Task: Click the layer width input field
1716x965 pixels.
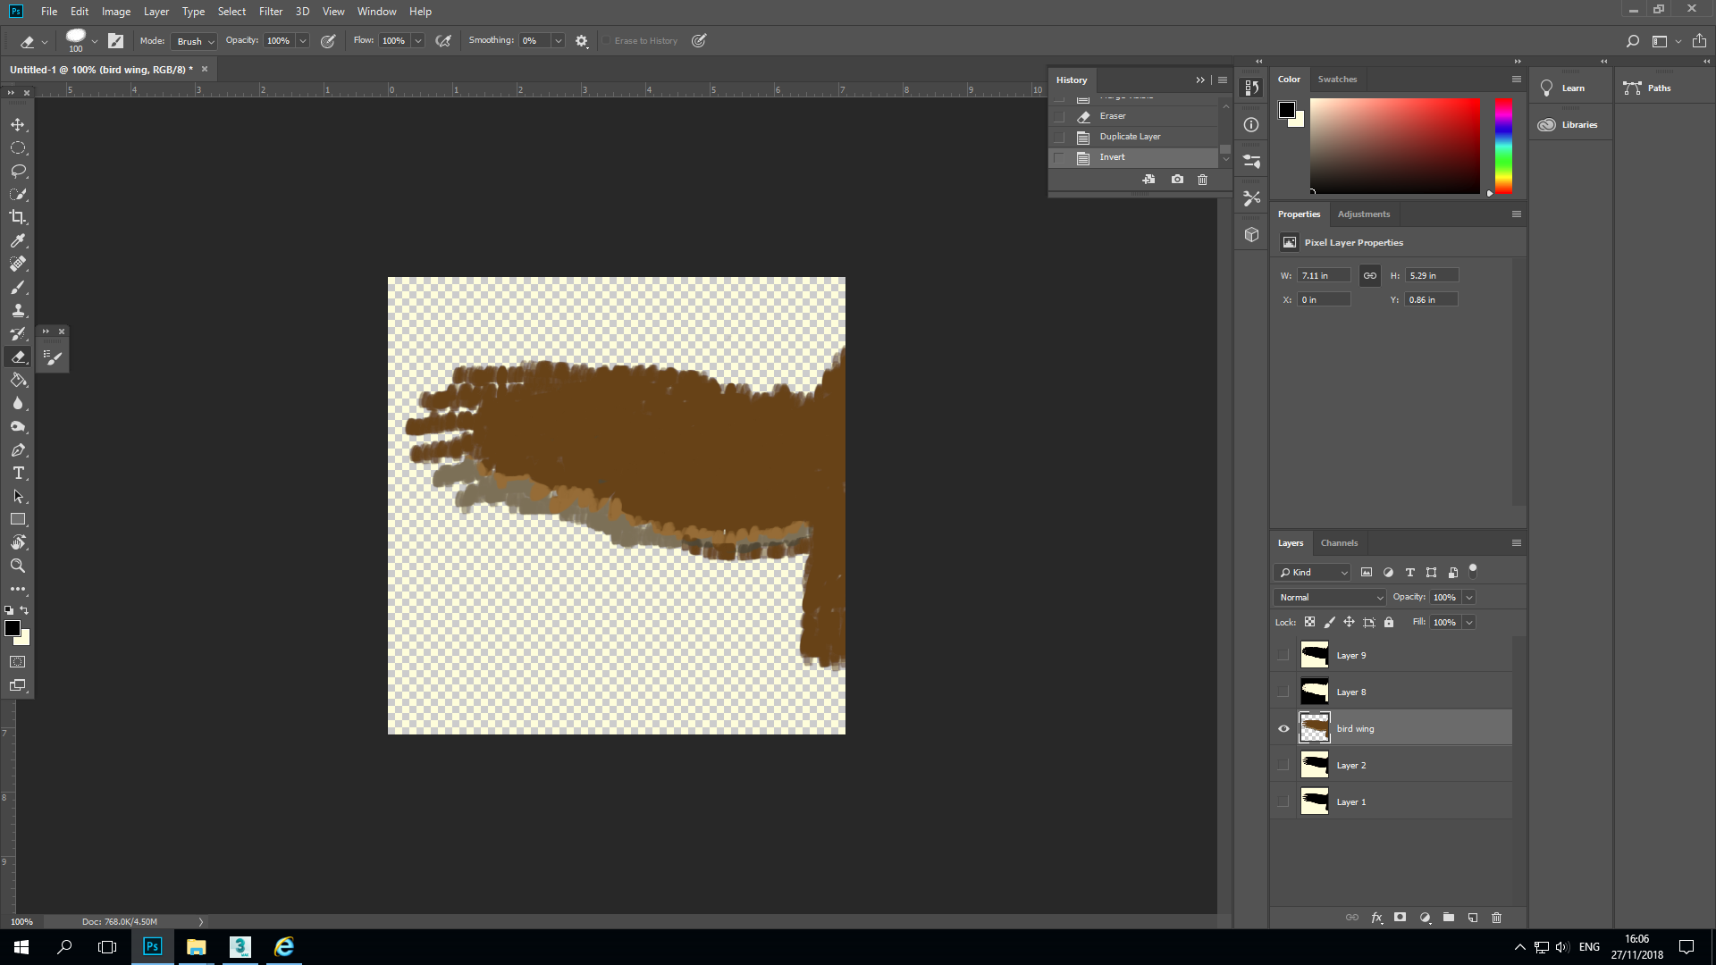Action: click(x=1323, y=275)
